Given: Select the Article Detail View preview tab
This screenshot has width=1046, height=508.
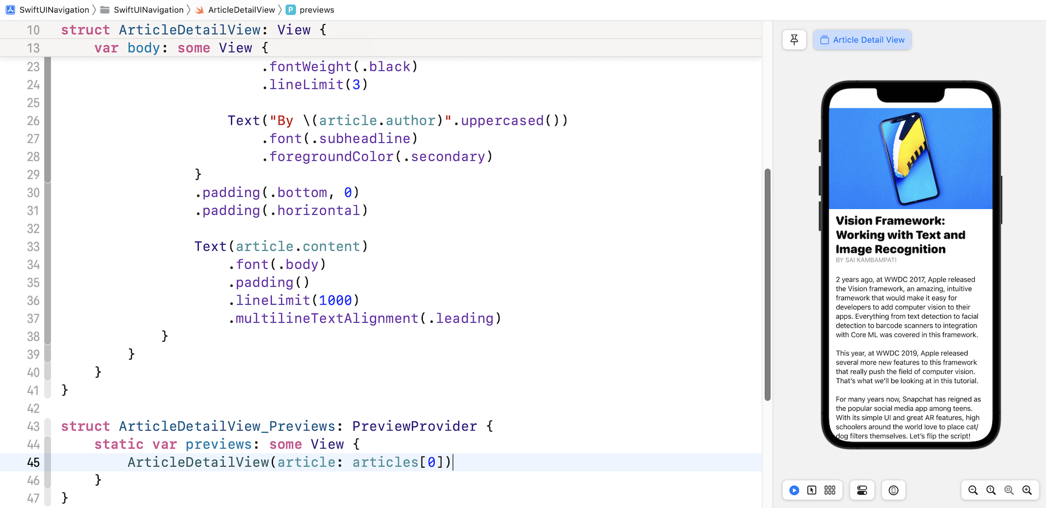Looking at the screenshot, I should pos(862,40).
